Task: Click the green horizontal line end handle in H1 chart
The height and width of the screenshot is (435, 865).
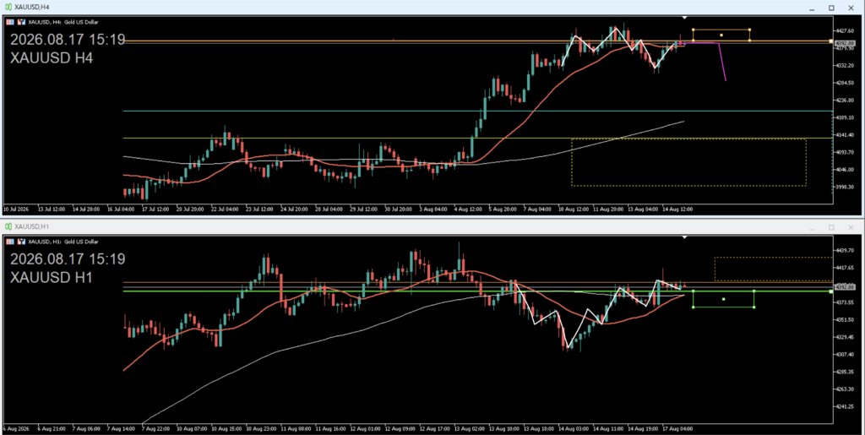Action: point(831,291)
